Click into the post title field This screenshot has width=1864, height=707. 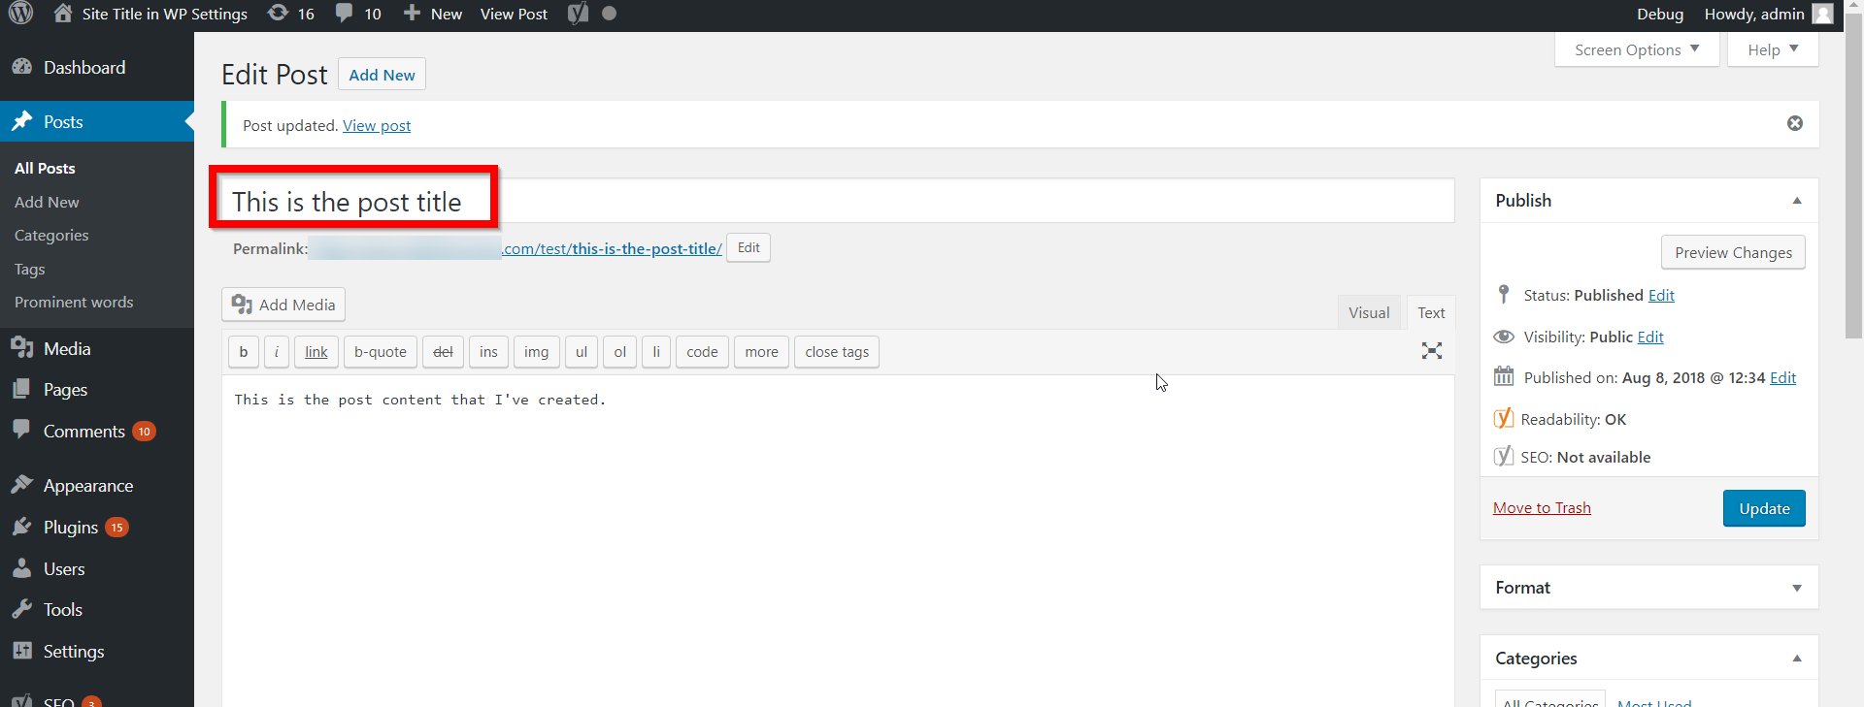838,201
